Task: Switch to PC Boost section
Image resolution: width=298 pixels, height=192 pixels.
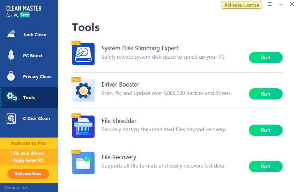Action: point(29,56)
